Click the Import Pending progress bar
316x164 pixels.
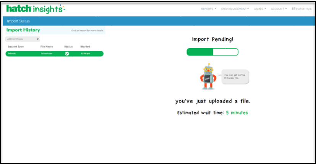click(x=212, y=52)
